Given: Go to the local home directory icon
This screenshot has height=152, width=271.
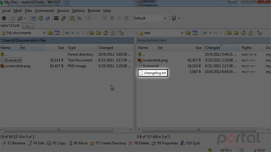Looking at the screenshot, I should 105,33.
